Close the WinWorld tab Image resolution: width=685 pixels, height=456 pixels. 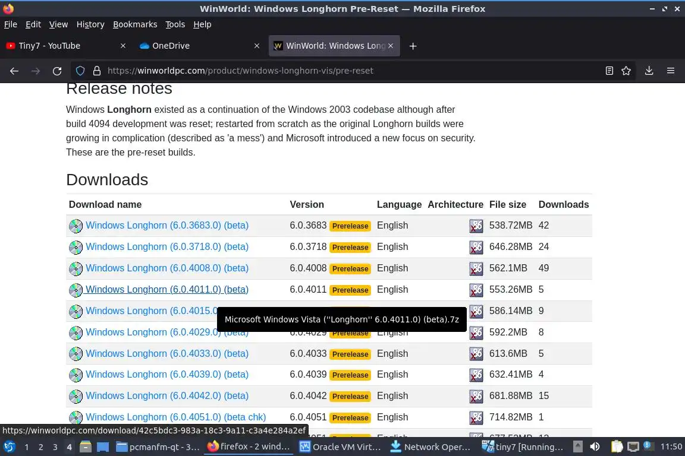(x=391, y=46)
